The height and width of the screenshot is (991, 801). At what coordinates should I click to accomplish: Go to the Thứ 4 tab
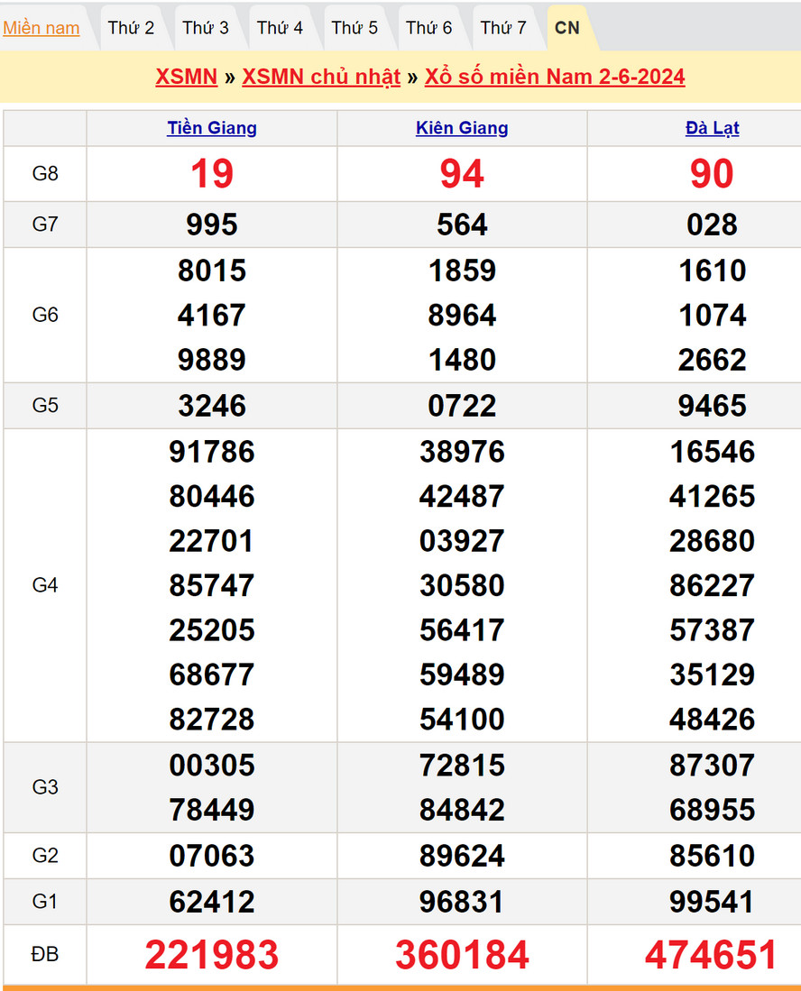pos(280,28)
